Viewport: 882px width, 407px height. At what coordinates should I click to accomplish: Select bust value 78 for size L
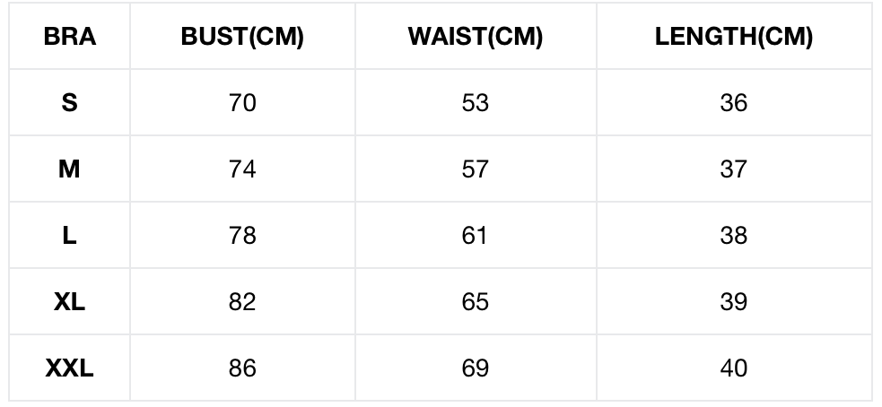pos(242,235)
